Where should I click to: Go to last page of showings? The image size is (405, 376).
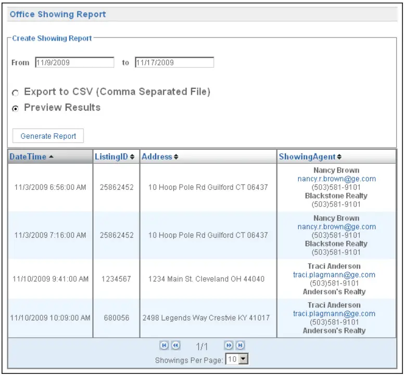pos(240,345)
